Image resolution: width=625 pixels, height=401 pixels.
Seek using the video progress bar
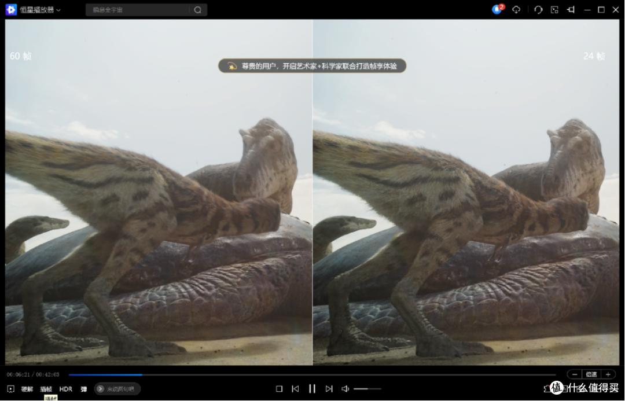(x=312, y=374)
